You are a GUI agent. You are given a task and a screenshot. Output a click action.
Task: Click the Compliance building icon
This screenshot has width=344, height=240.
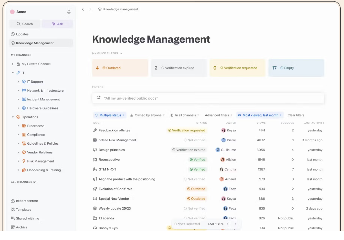(24, 135)
